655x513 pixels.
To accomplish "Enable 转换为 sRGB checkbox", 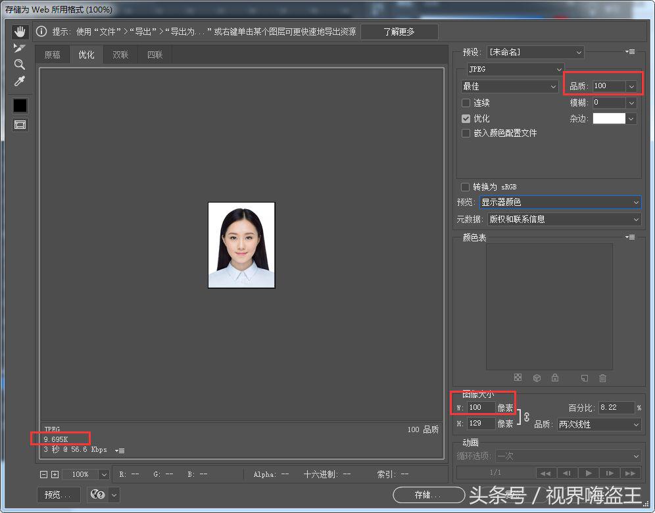I will click(x=466, y=187).
